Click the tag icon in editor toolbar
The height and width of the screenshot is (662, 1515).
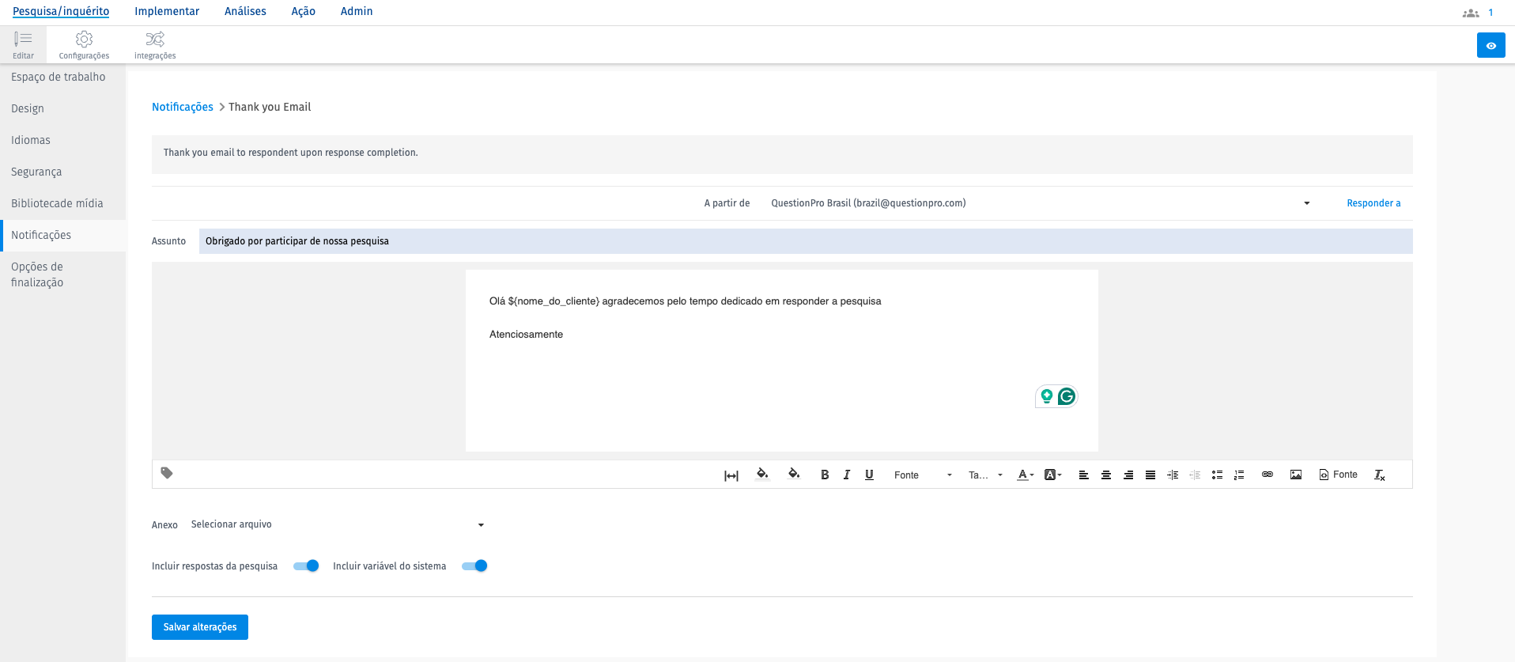coord(167,473)
